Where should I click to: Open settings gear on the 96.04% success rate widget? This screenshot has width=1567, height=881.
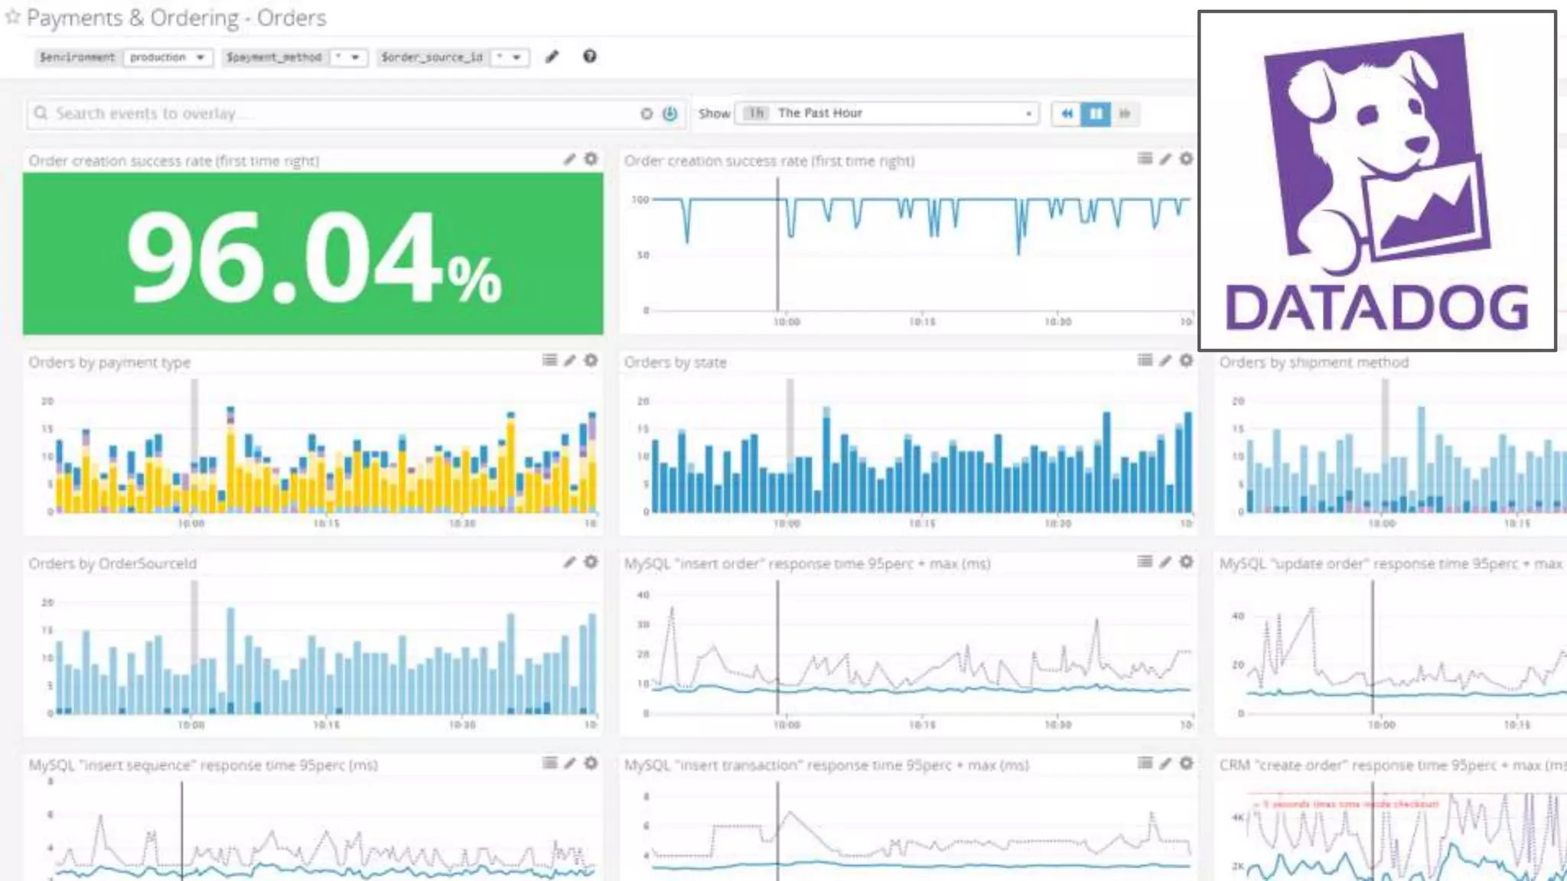591,159
